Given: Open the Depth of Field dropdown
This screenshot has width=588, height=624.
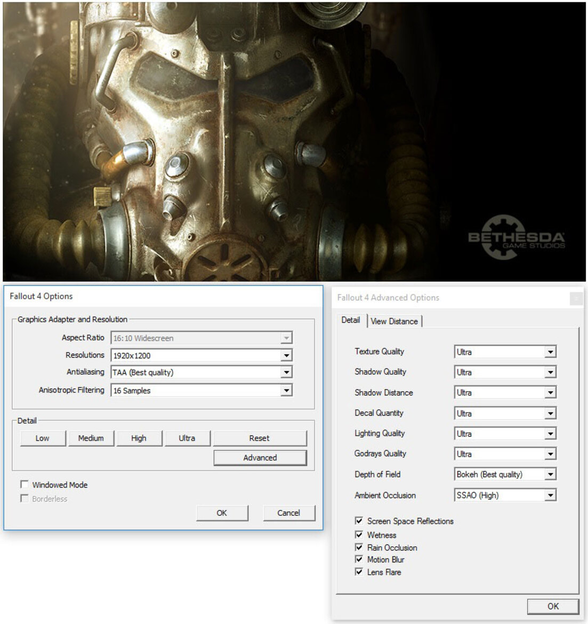Looking at the screenshot, I should (505, 474).
